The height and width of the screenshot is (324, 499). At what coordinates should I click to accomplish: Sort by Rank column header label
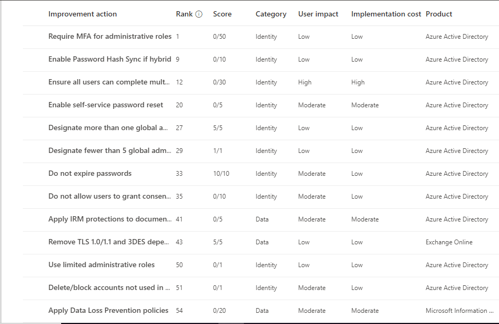pos(184,14)
